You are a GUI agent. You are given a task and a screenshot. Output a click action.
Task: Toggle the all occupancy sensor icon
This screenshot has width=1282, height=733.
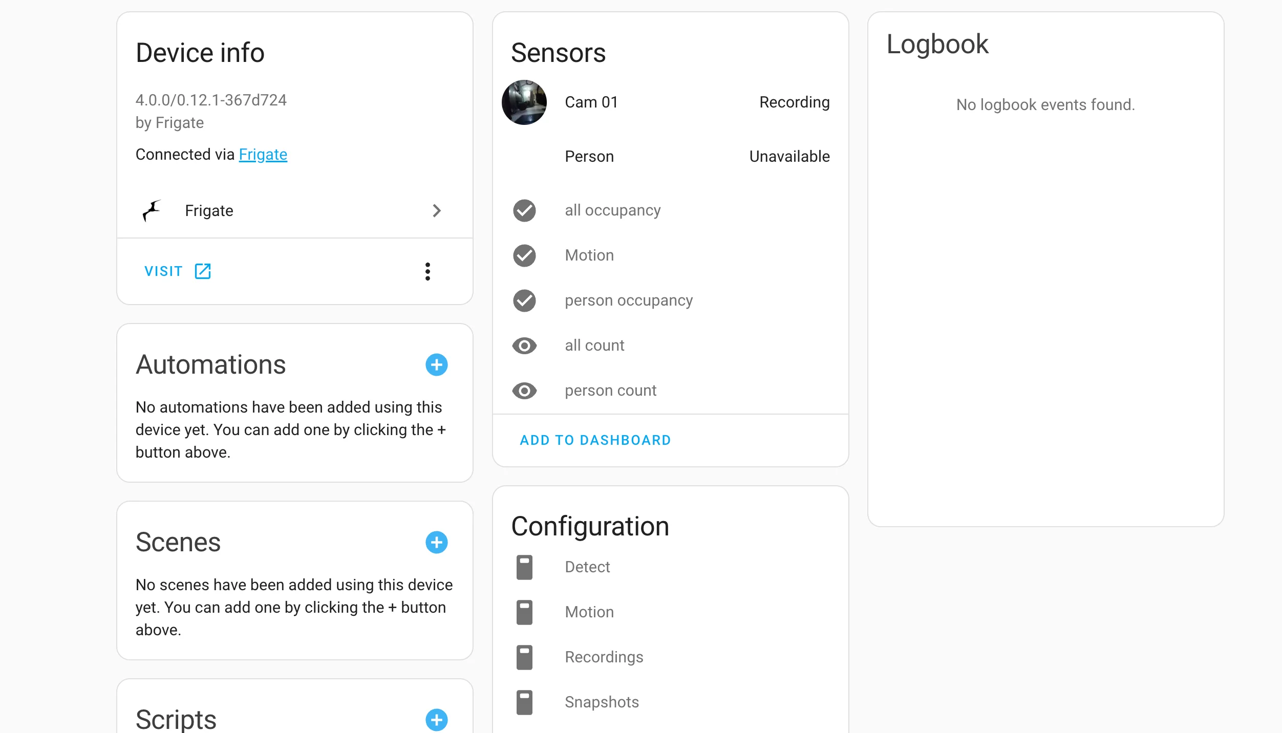coord(525,210)
